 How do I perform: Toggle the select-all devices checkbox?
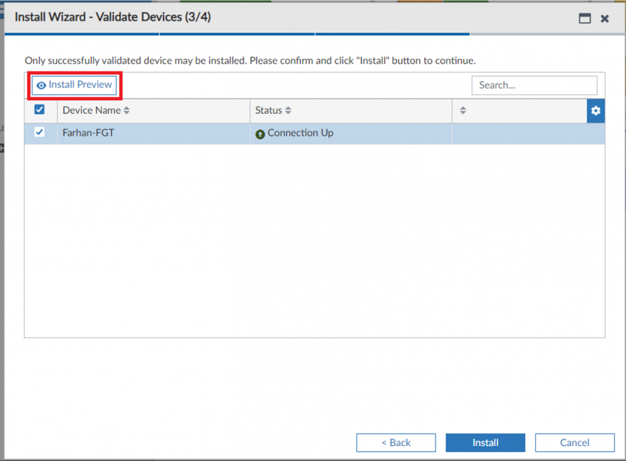(39, 110)
